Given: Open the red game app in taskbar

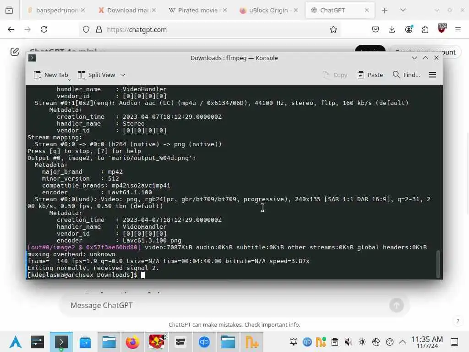Looking at the screenshot, I should [157, 342].
